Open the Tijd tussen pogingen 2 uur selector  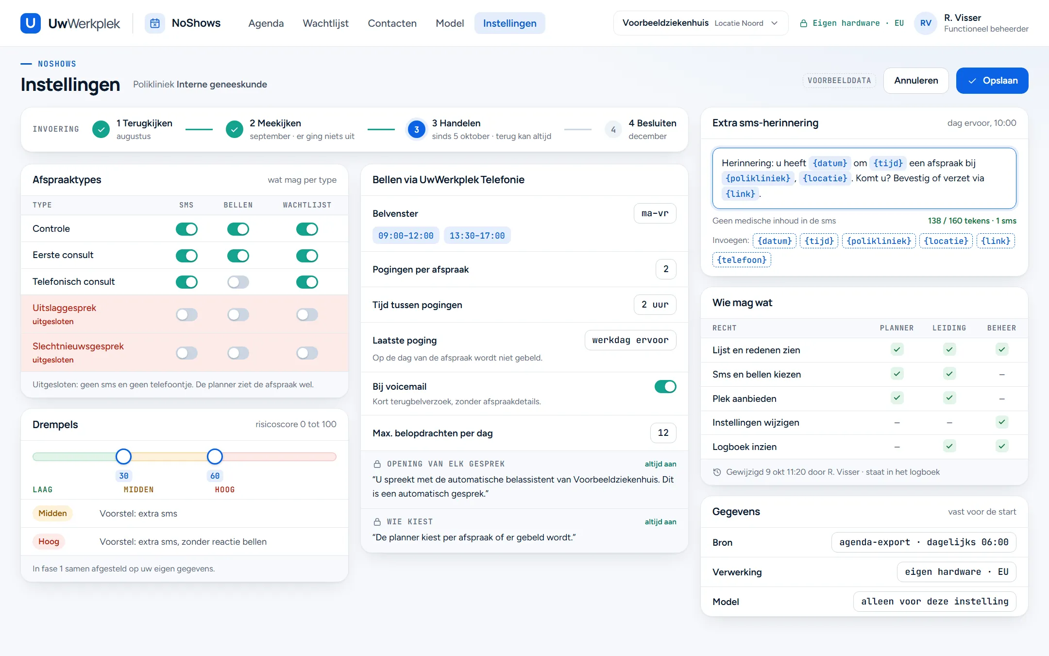tap(655, 305)
